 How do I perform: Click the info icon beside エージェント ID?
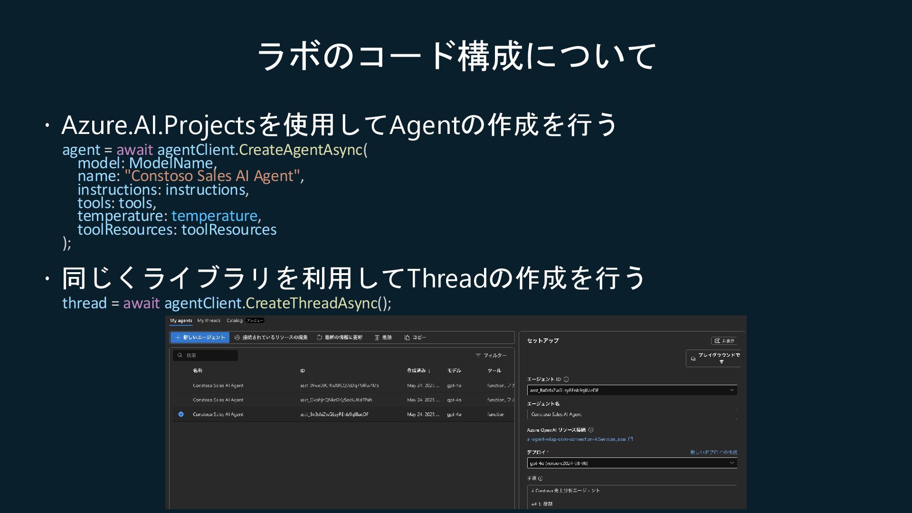coord(566,379)
